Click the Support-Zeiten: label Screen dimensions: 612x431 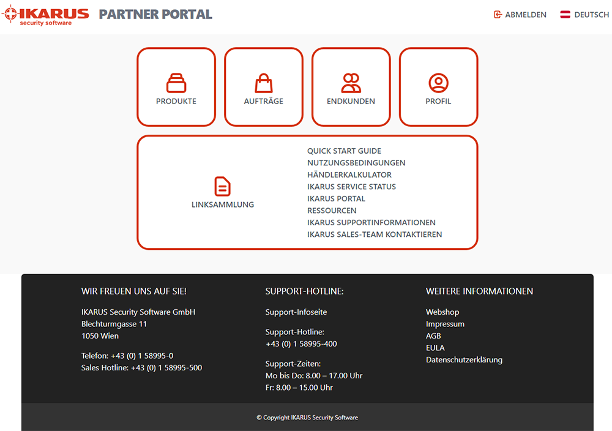click(293, 364)
